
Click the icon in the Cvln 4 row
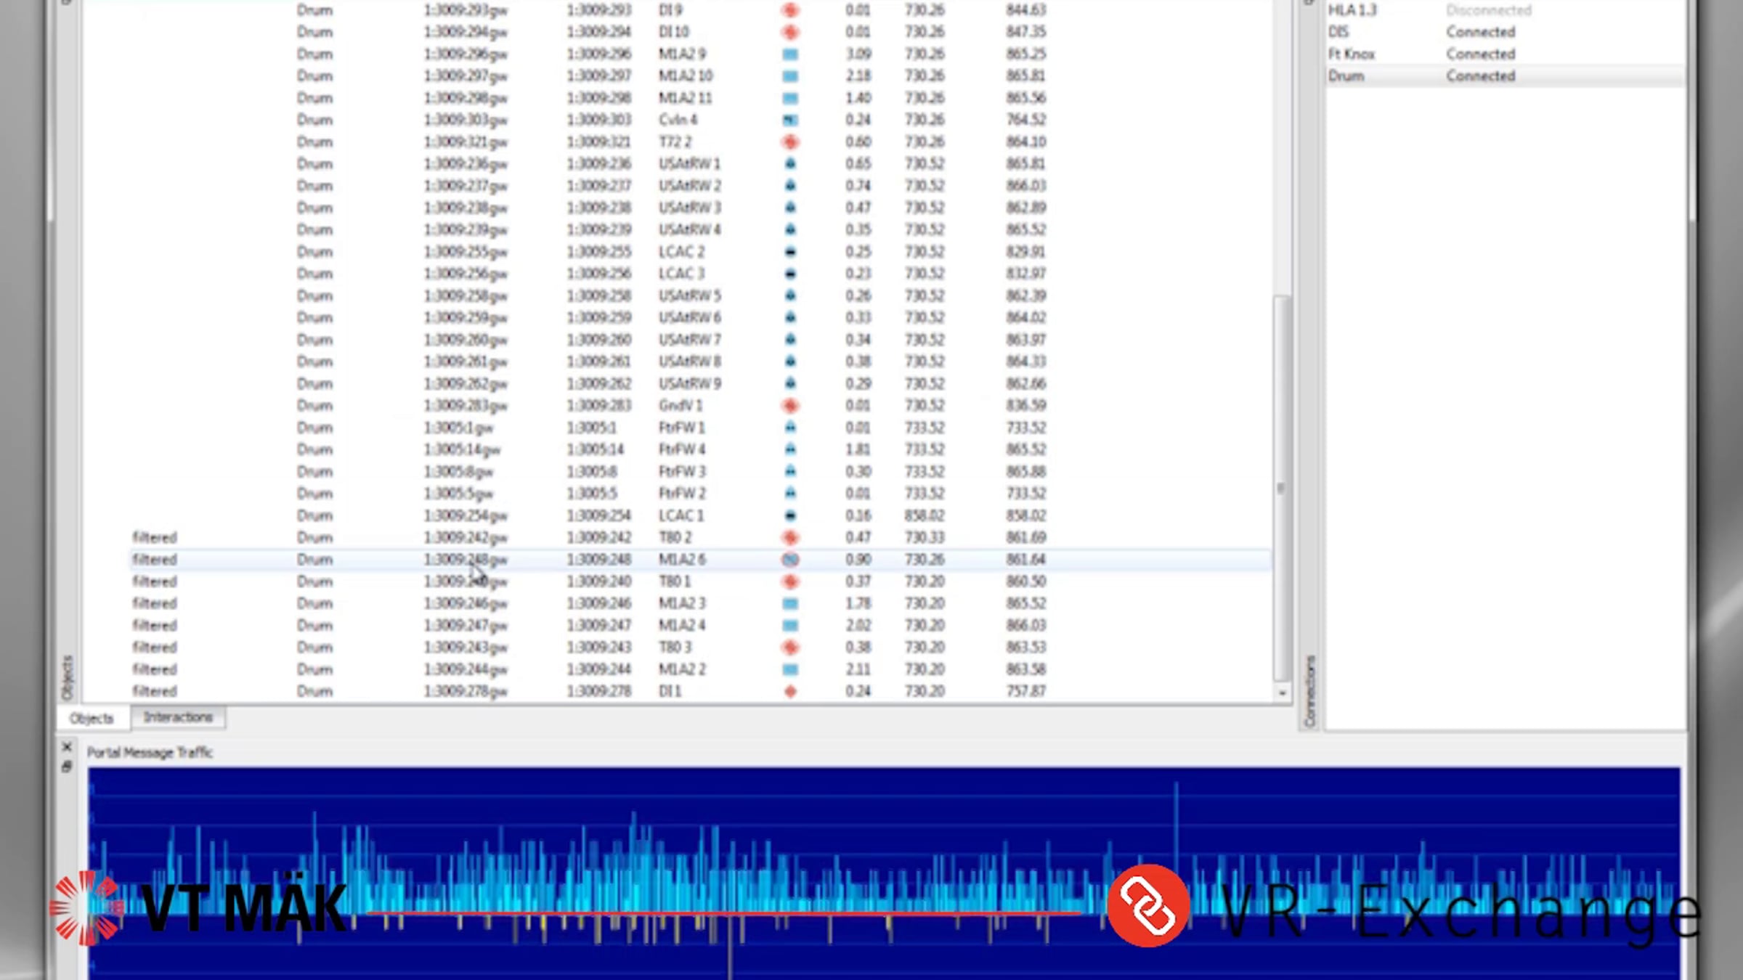(x=790, y=120)
